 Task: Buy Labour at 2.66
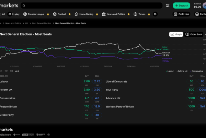coord(87,81)
